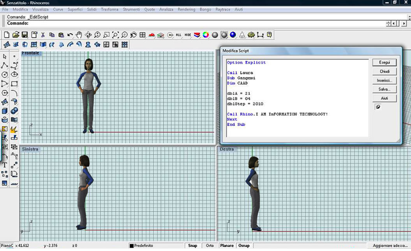411x251 pixels.
Task: Toggle Osnap in the status bar
Action: pyautogui.click(x=244, y=246)
